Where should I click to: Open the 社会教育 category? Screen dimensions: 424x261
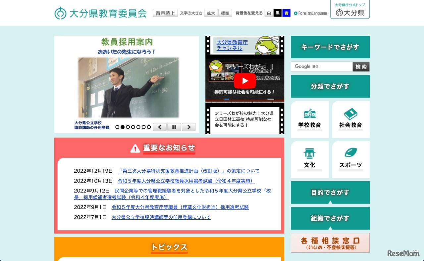pyautogui.click(x=351, y=119)
